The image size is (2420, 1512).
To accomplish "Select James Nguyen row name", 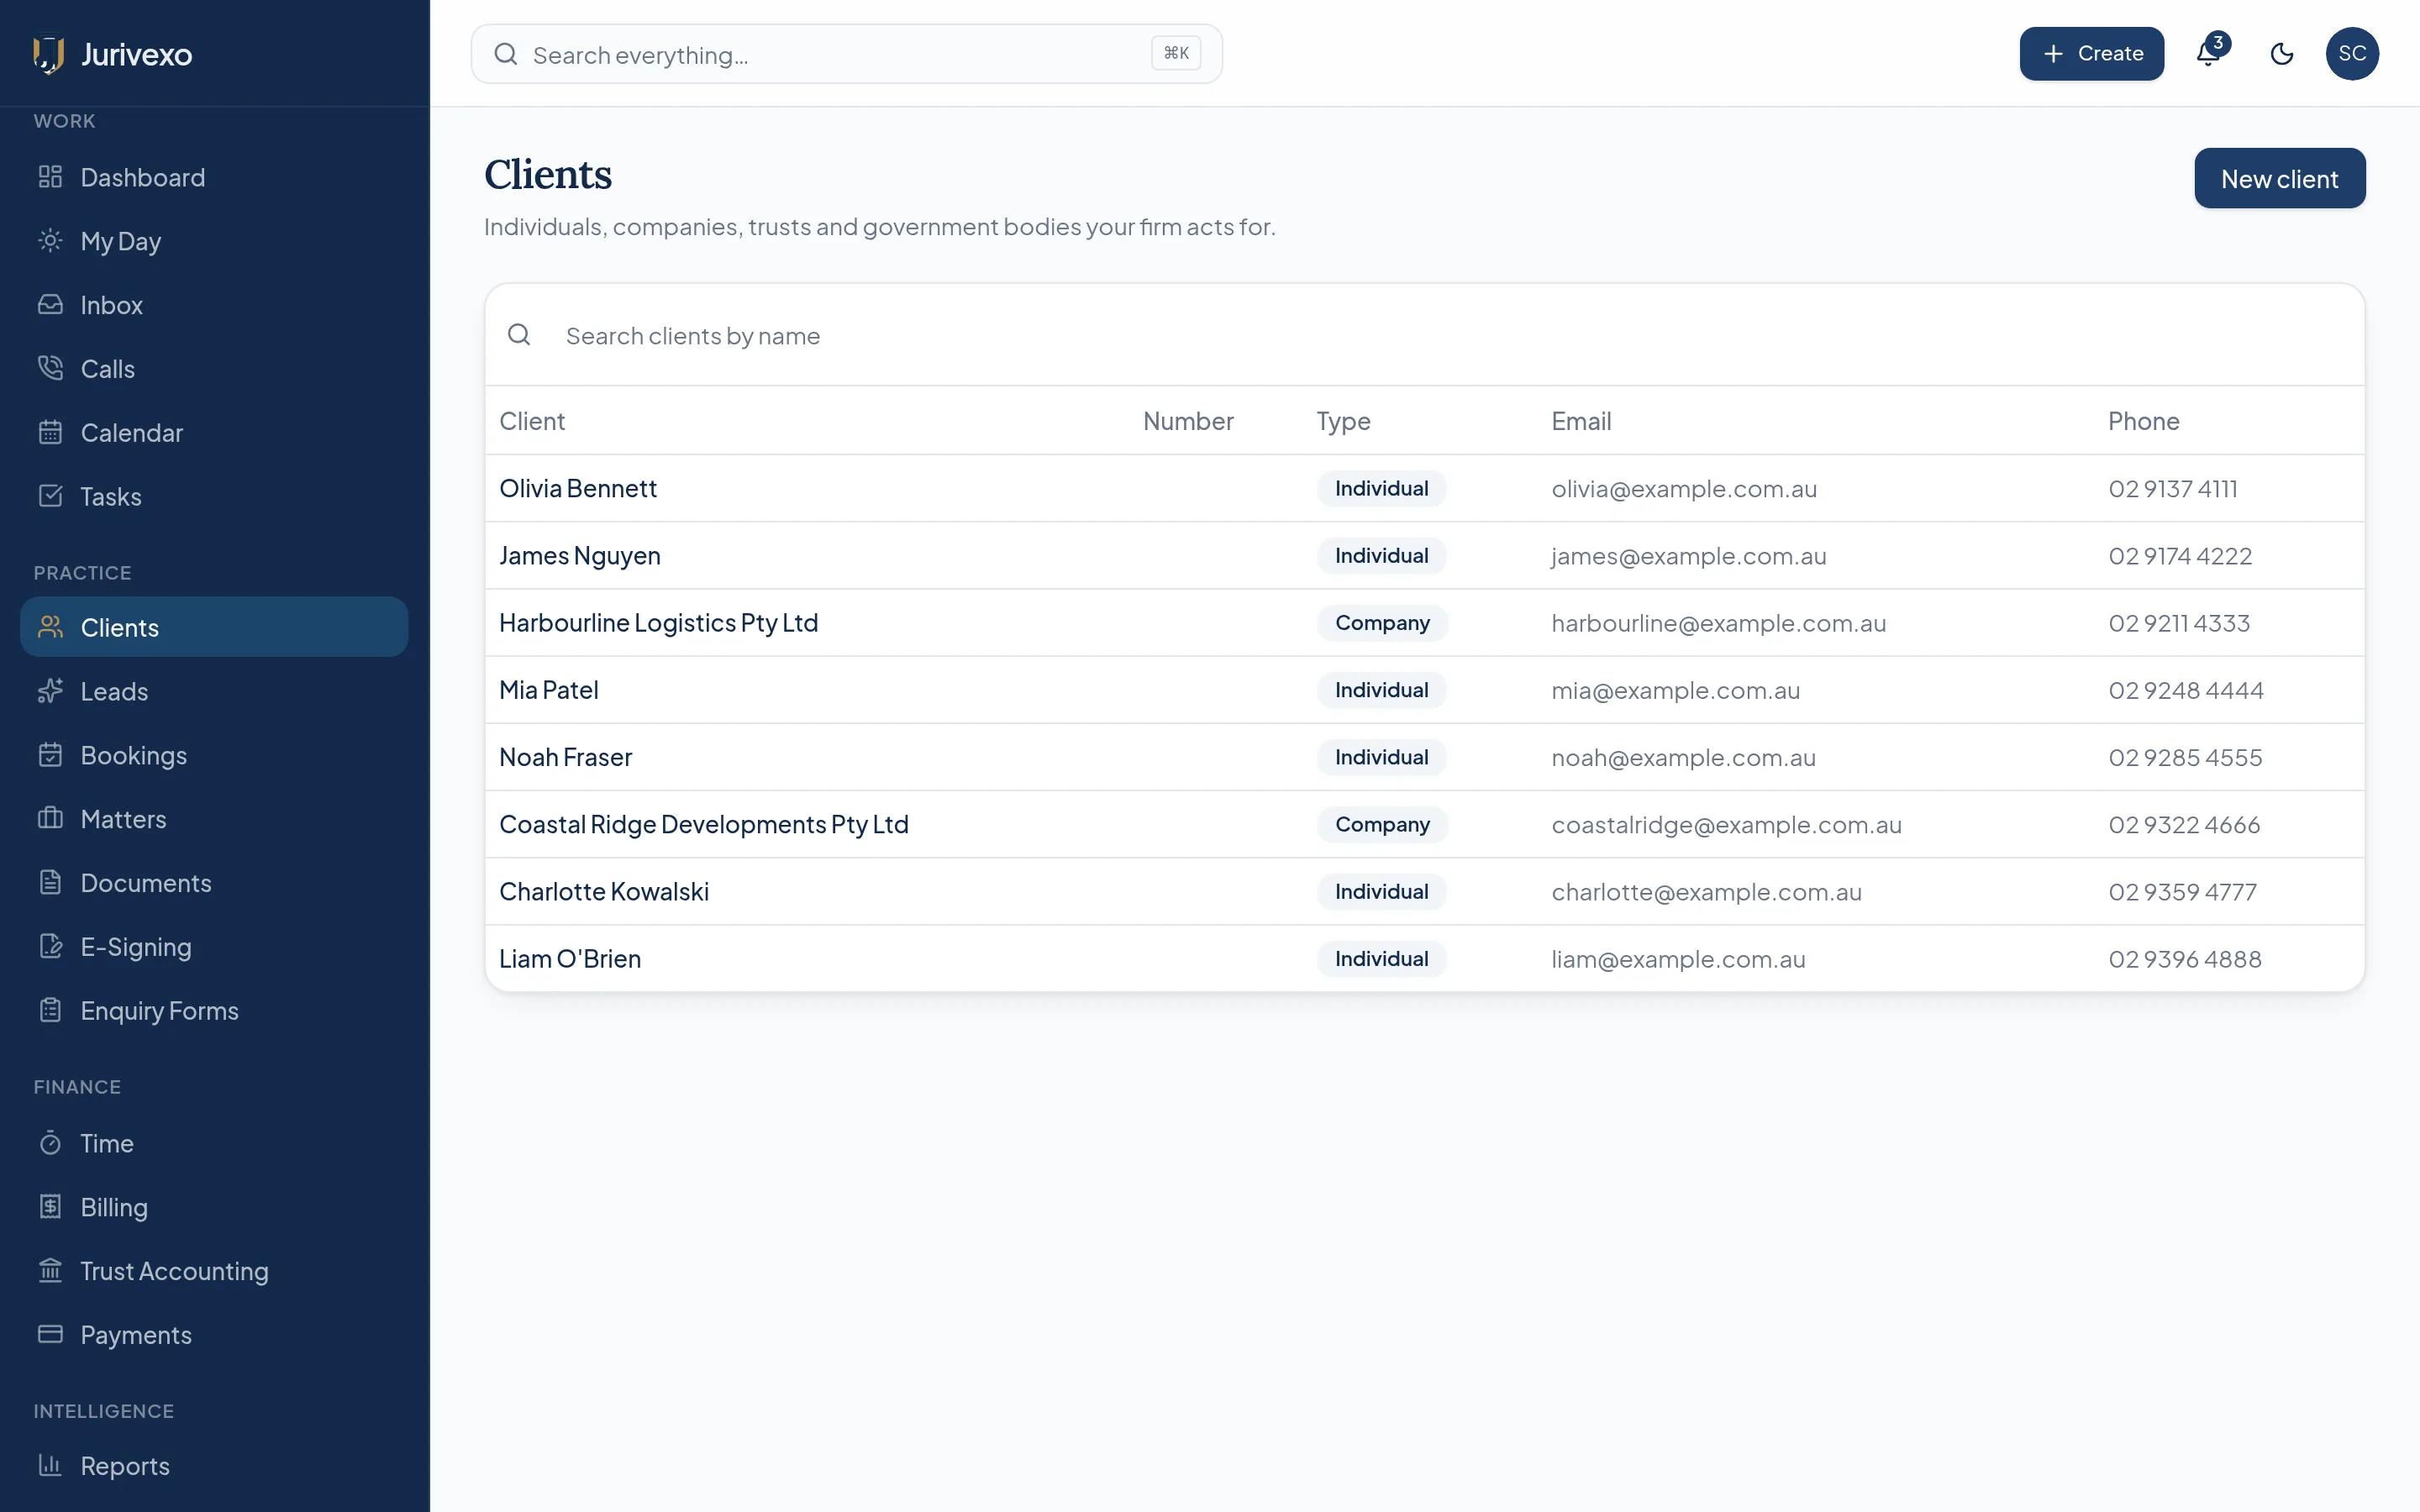I will click(x=580, y=556).
